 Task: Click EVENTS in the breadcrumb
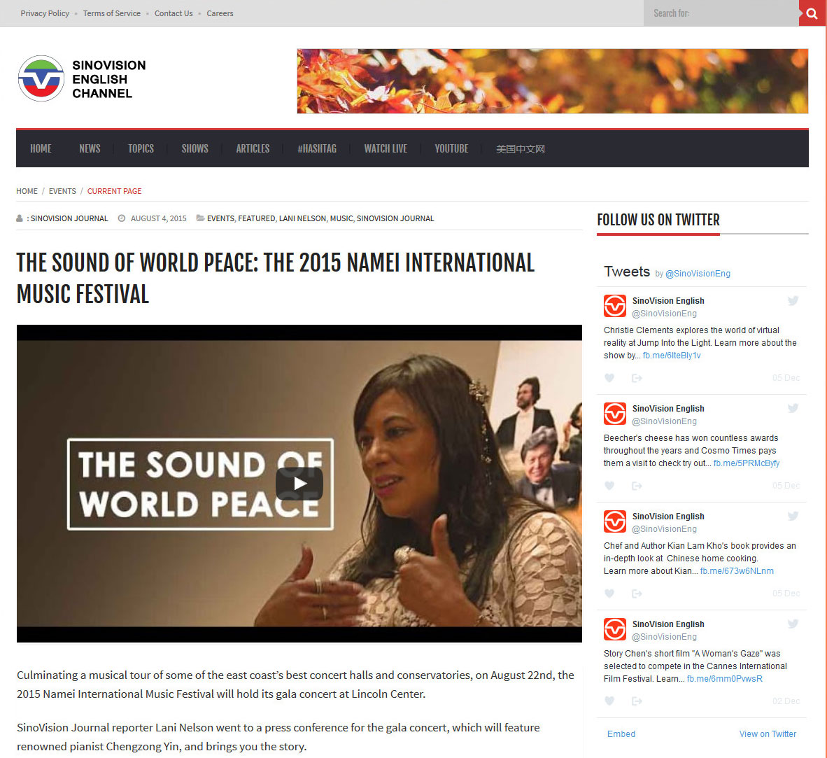pos(62,191)
